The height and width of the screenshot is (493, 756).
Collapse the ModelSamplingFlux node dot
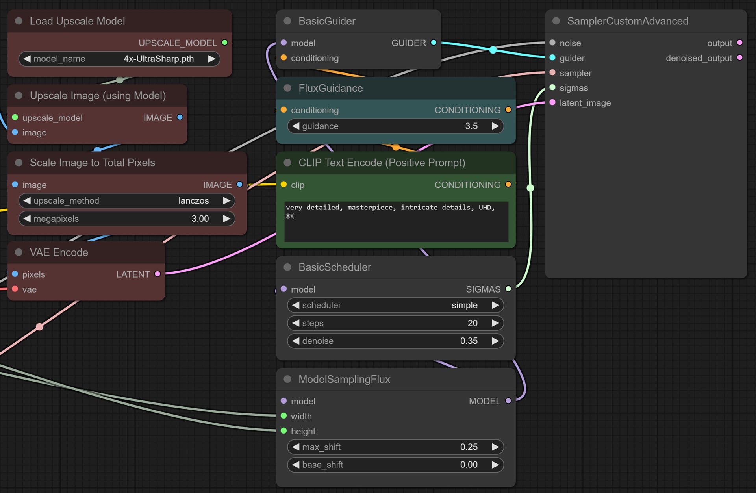287,379
